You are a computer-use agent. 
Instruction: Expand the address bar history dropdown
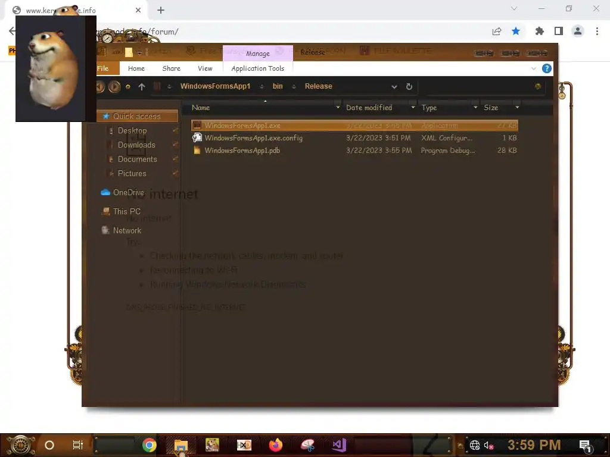(394, 87)
